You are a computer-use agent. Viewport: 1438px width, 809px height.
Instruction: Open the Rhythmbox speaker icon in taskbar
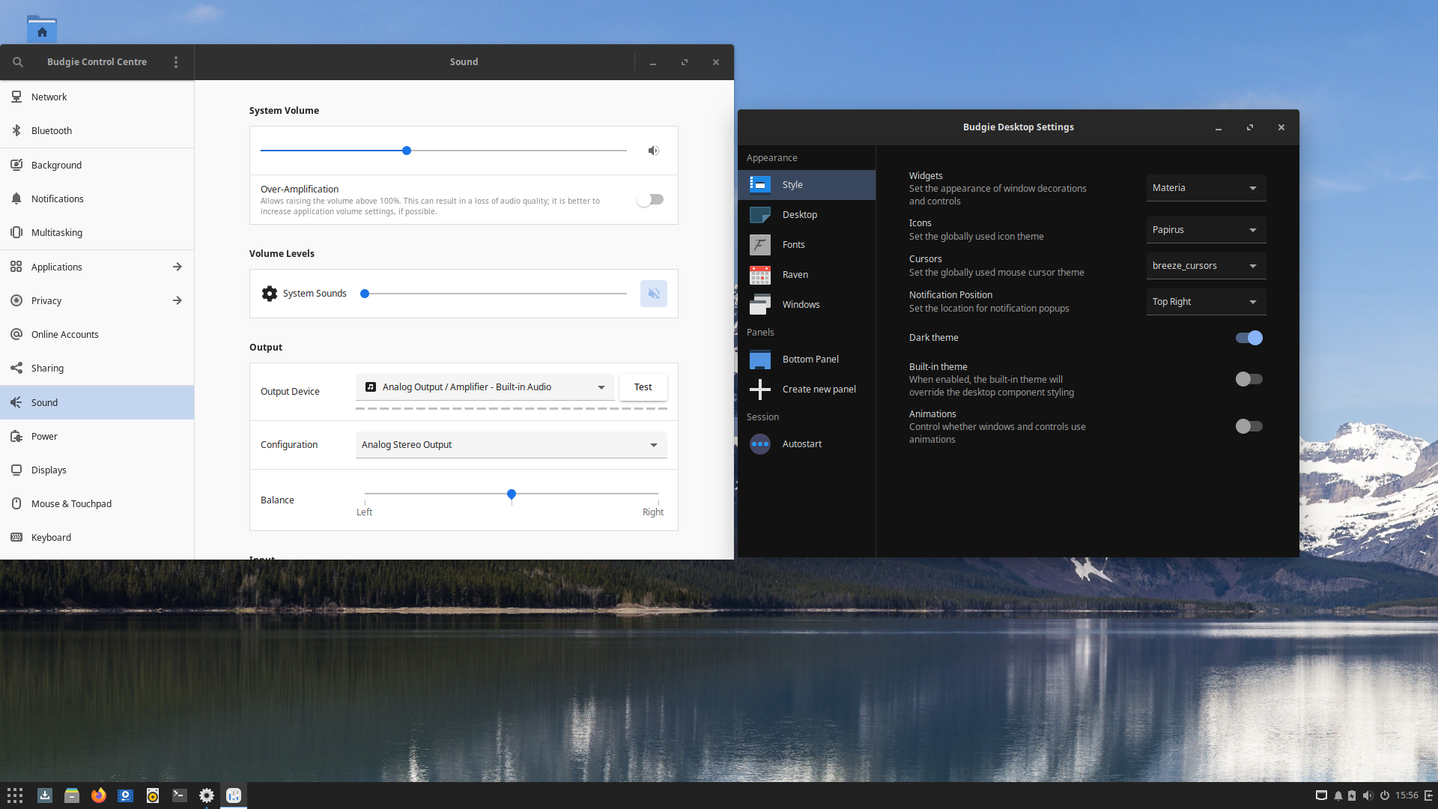[153, 796]
